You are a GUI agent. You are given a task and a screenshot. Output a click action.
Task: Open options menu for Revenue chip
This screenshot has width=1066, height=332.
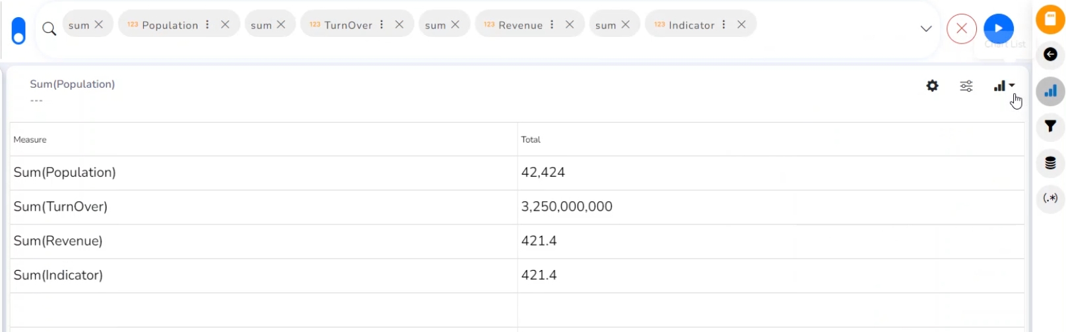(x=552, y=24)
